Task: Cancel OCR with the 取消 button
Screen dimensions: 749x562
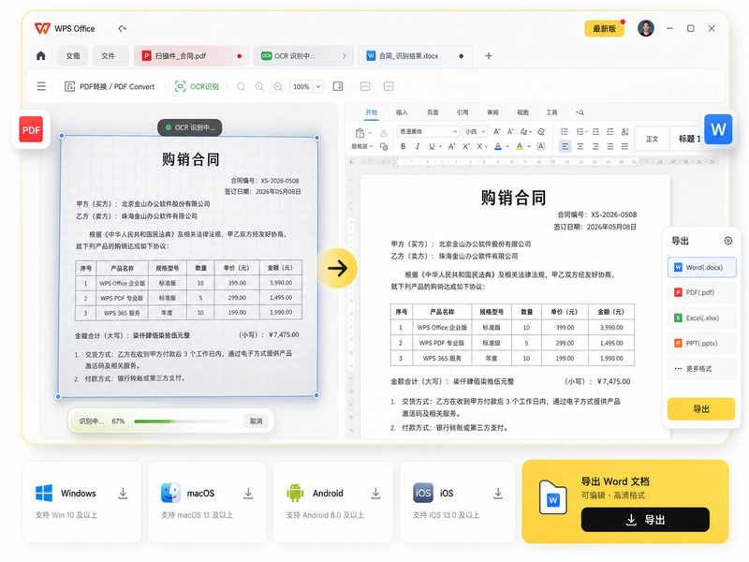Action: pos(256,421)
